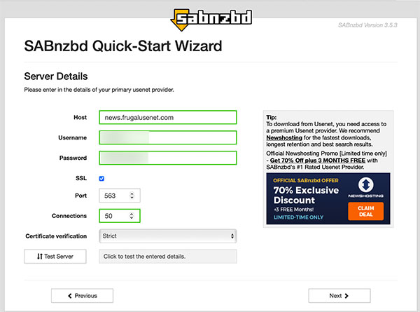
Task: Click the SABnzbd Version 3.5.3 text
Action: tap(367, 25)
